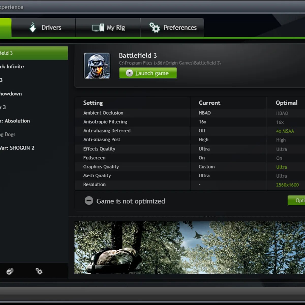Click the small gears icon under game list
The image size is (305, 305).
coord(39,271)
